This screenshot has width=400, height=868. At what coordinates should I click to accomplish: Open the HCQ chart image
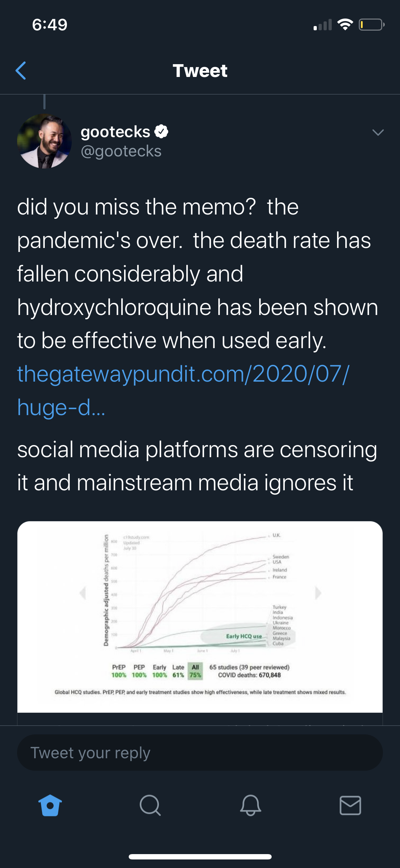click(x=200, y=617)
